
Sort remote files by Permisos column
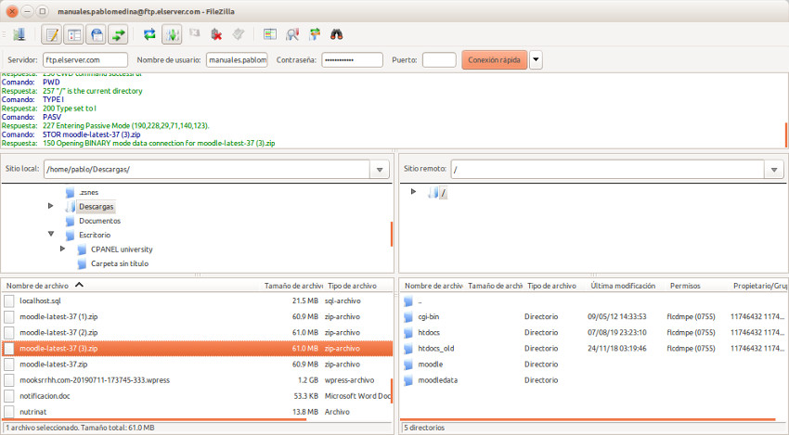[685, 286]
